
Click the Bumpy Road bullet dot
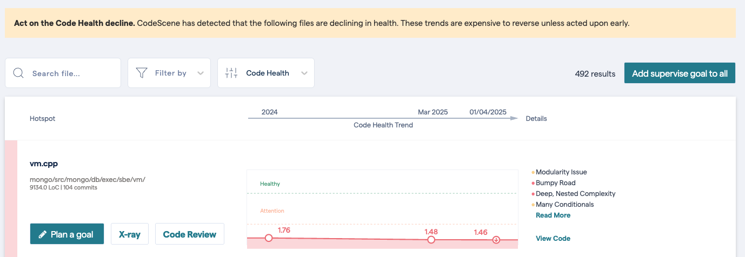533,183
